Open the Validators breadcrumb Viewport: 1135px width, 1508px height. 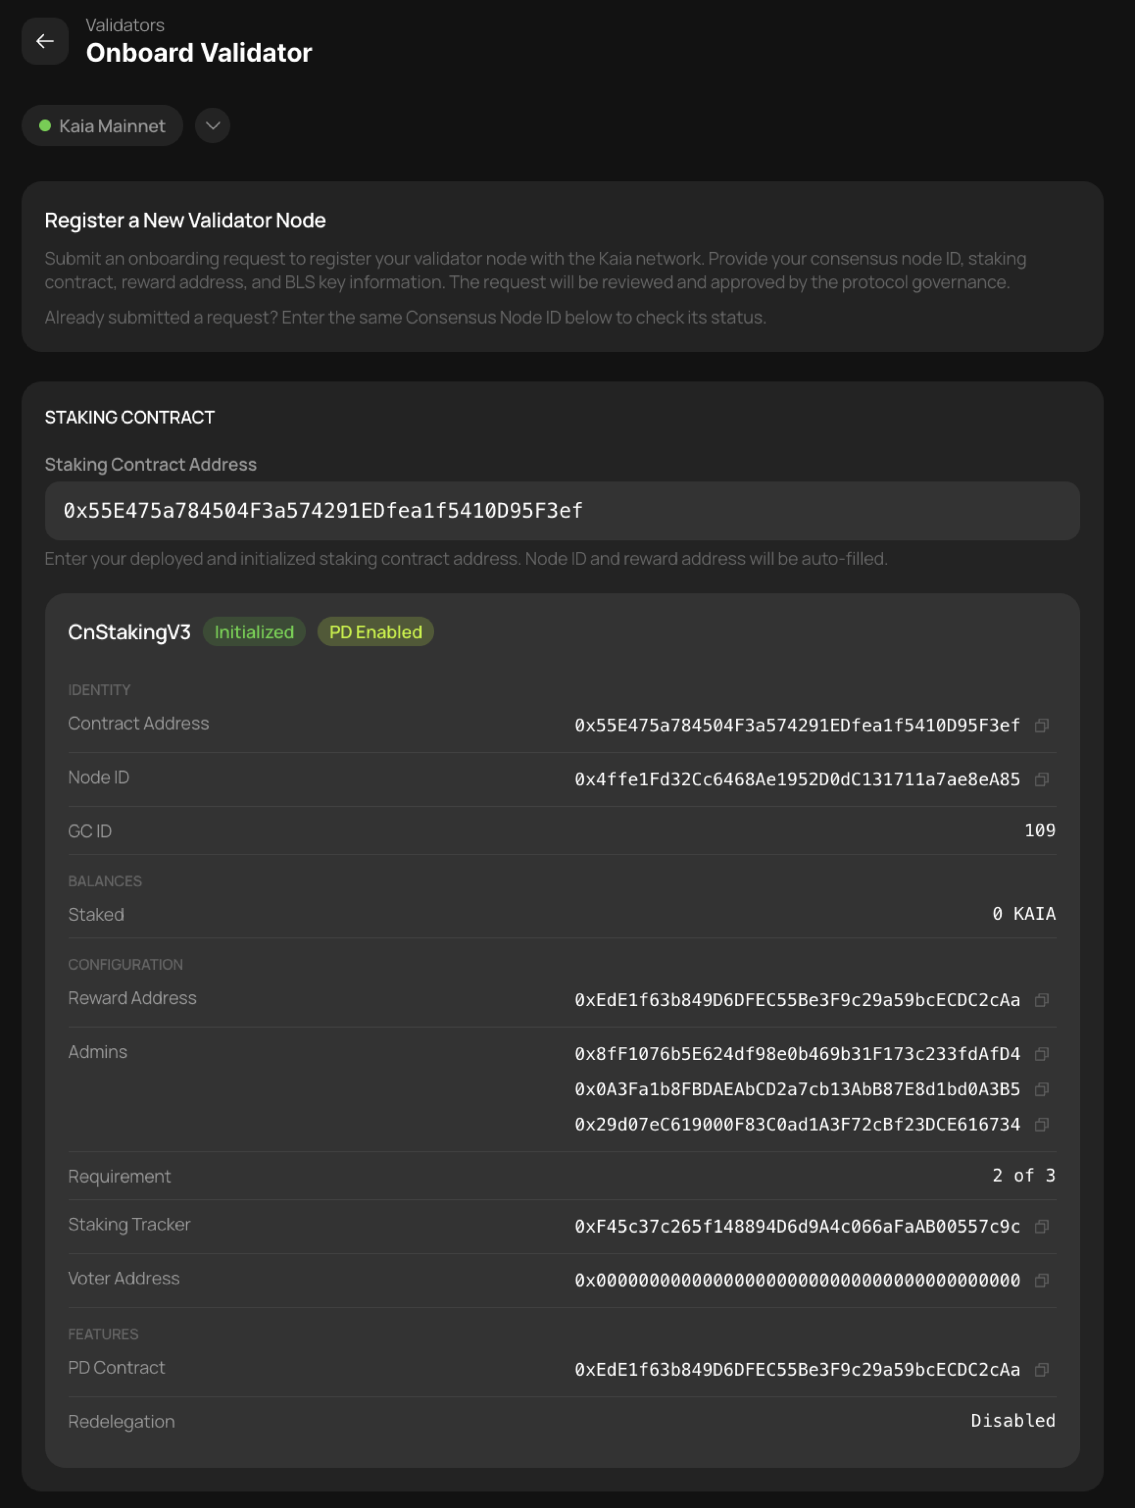[125, 25]
